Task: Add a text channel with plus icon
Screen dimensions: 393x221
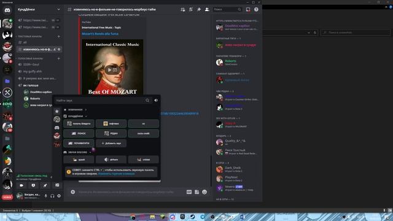Action: pyautogui.click(x=59, y=36)
